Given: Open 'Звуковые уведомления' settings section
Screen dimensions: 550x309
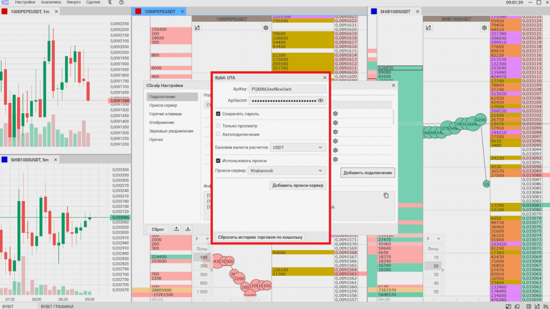Looking at the screenshot, I should click(x=172, y=131).
